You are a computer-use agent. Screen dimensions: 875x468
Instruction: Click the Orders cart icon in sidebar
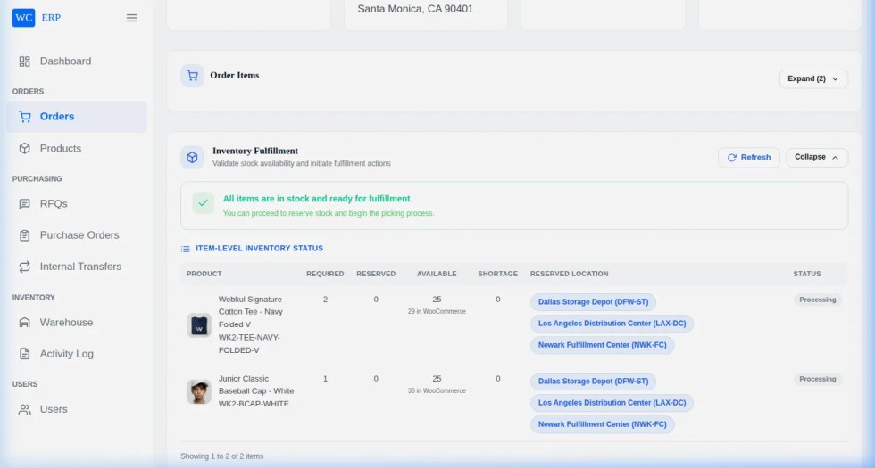coord(25,117)
